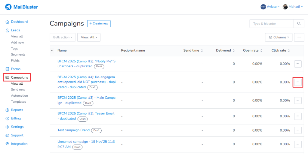The width and height of the screenshot is (308, 154).
Task: Click the Reports chart icon
Action: [x=7, y=110]
